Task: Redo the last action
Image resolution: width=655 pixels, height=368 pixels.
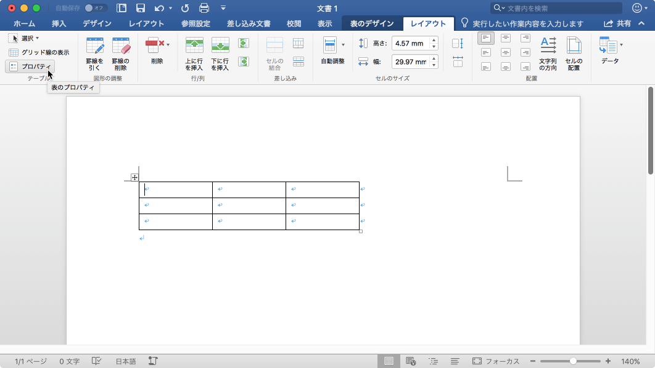Action: pos(185,8)
